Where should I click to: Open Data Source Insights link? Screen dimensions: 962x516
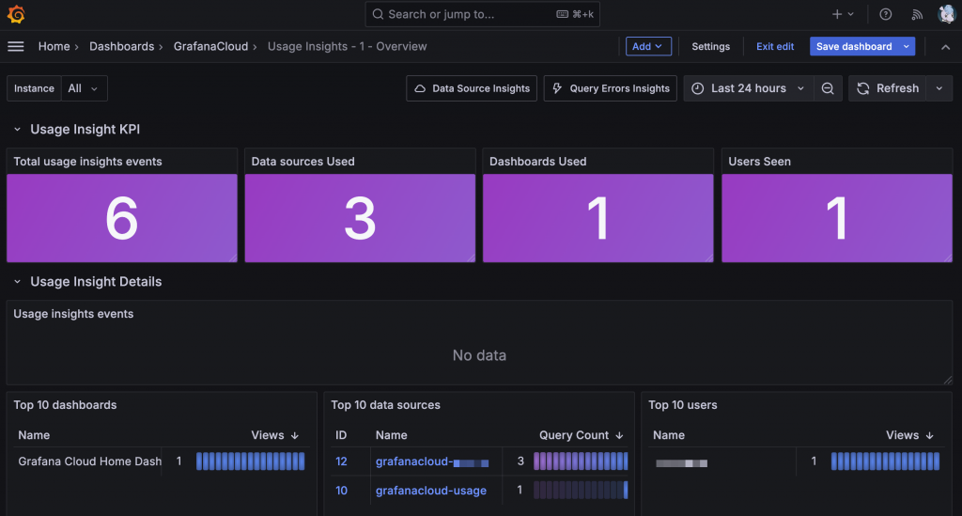click(x=472, y=88)
